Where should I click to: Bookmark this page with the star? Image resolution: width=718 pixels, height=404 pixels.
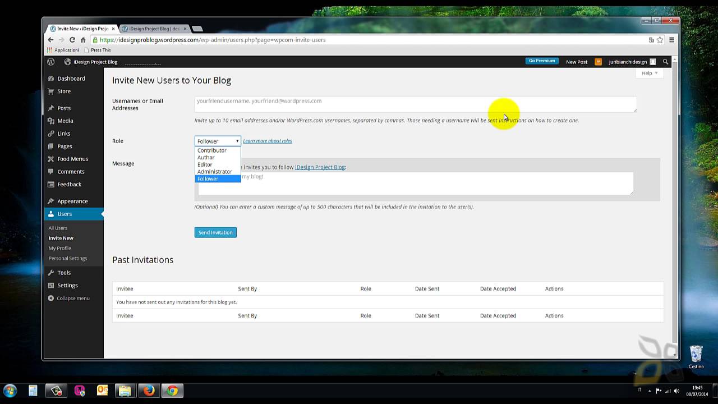(x=660, y=40)
